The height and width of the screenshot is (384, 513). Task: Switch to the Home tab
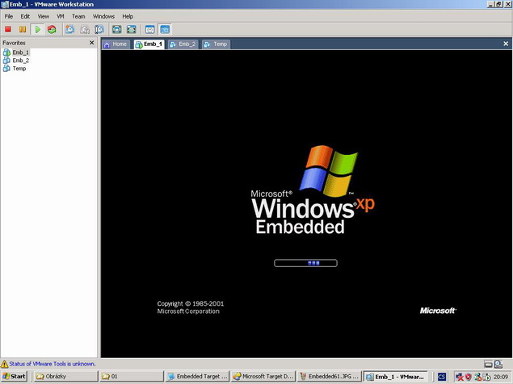[x=116, y=44]
